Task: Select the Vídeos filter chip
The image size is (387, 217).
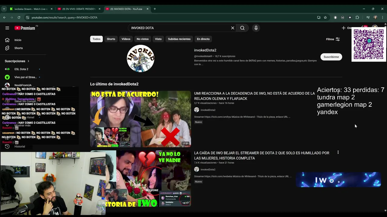Action: tap(126, 39)
